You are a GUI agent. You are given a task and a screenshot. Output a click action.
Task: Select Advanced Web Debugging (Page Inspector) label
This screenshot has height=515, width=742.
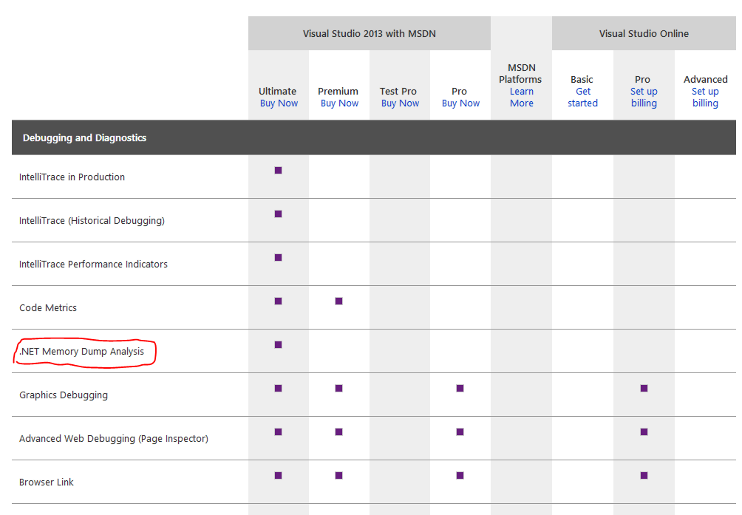(114, 438)
